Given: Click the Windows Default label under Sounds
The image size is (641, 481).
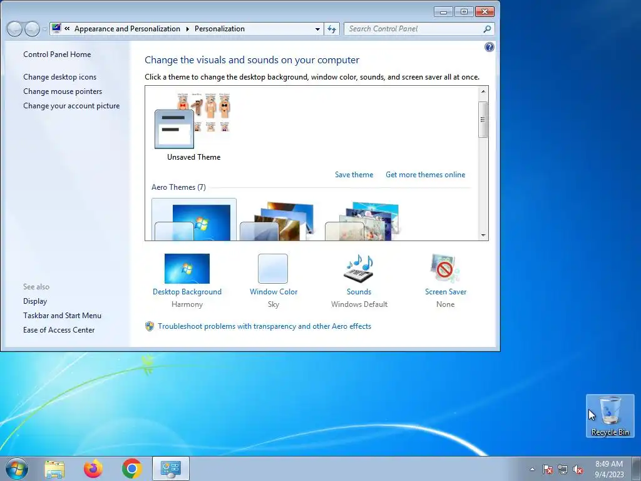Looking at the screenshot, I should pyautogui.click(x=359, y=304).
